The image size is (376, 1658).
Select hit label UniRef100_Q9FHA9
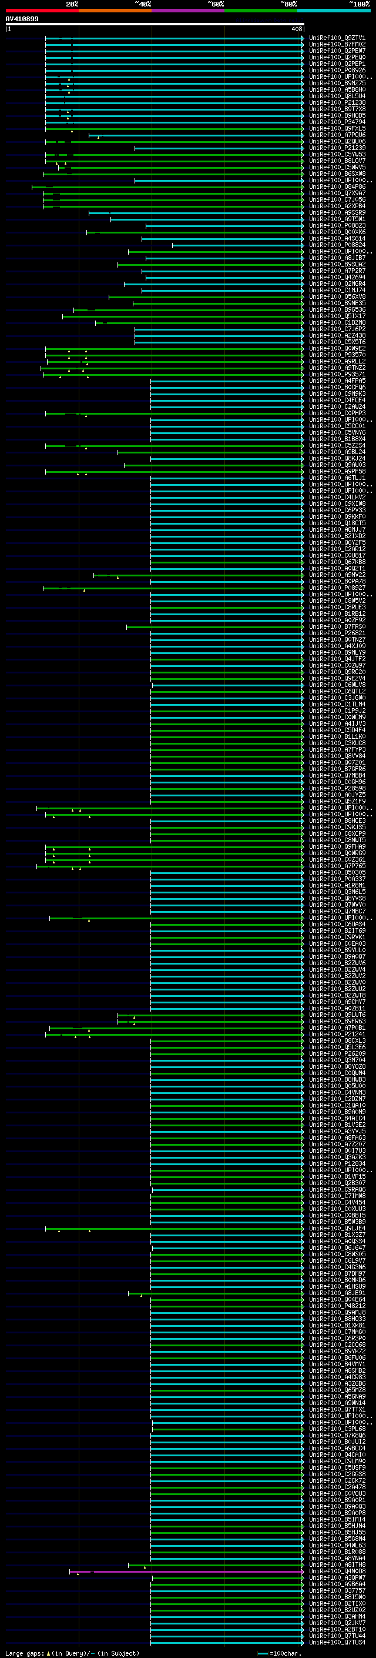(337, 846)
